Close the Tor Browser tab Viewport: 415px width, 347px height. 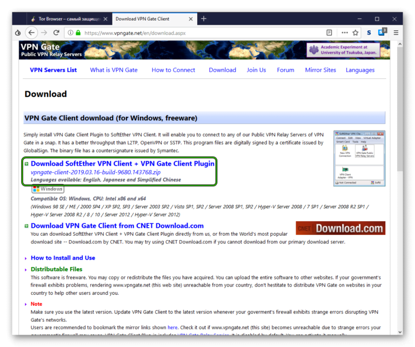(x=105, y=19)
